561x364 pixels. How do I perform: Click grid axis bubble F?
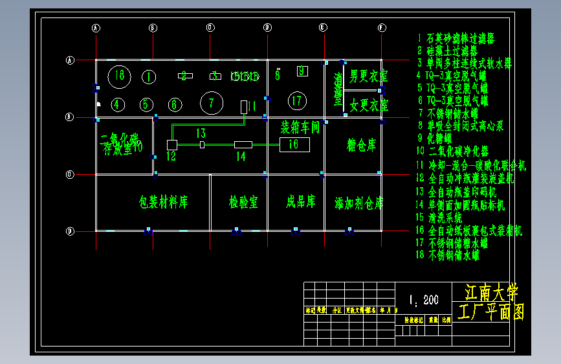[x=382, y=28]
